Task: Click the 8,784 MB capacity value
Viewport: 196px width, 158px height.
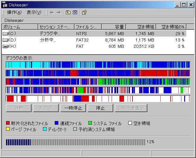Action: click(115, 40)
